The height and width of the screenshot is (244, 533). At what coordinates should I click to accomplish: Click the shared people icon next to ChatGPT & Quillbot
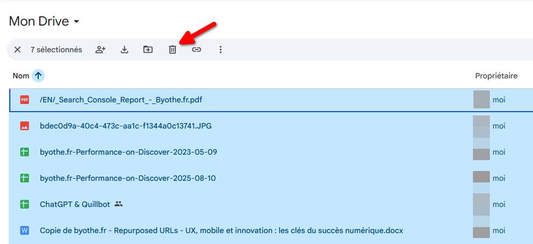pos(119,204)
